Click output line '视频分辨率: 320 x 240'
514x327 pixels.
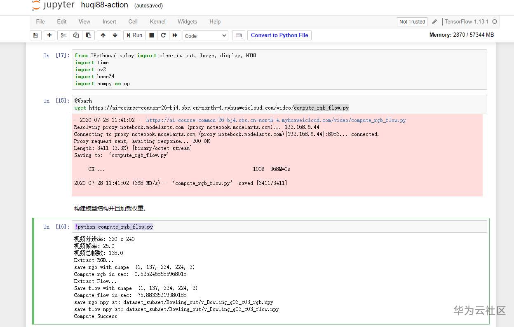click(x=104, y=239)
